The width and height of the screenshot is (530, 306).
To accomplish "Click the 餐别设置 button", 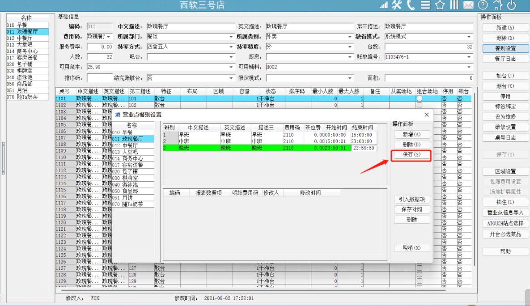I will pyautogui.click(x=505, y=48).
